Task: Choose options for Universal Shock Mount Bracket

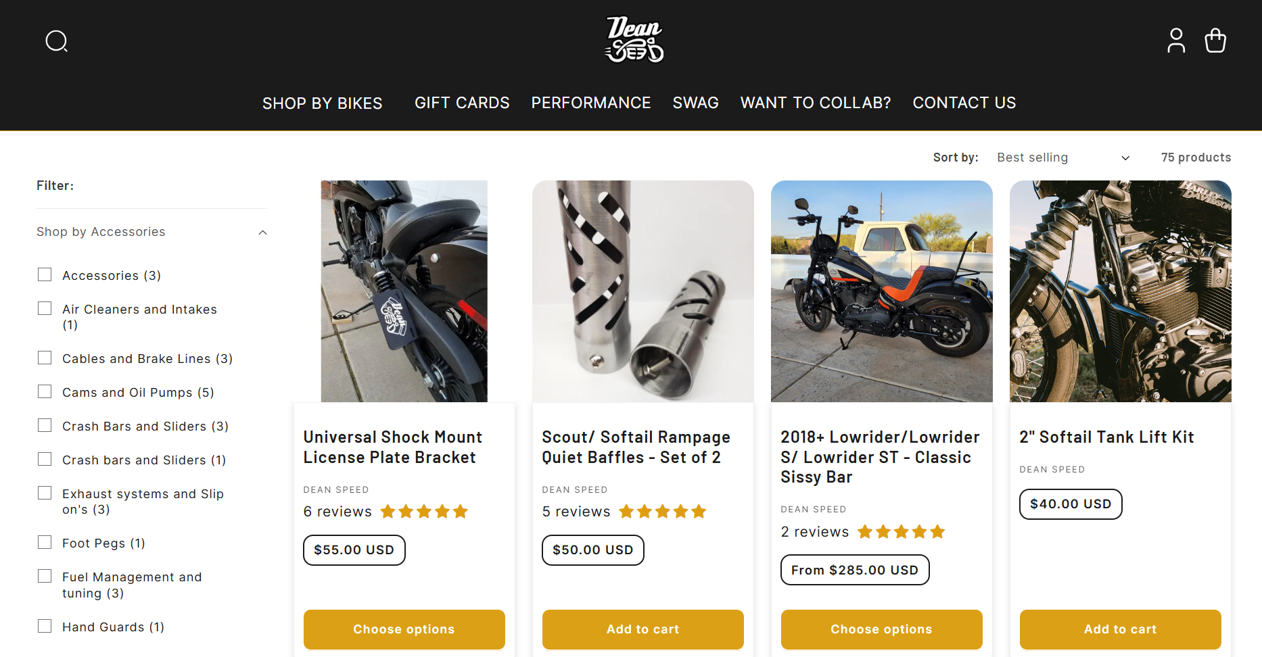Action: [x=404, y=629]
